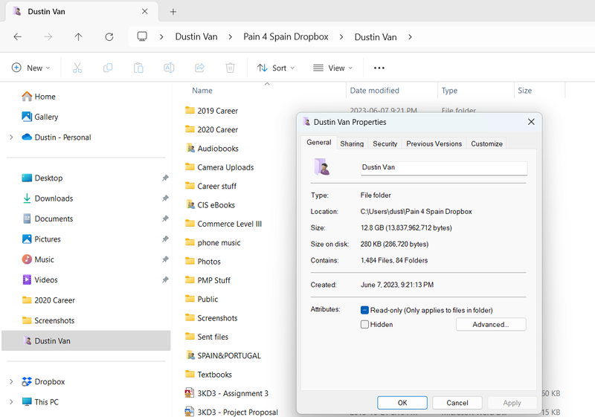Click OK in Properties dialog
This screenshot has height=417, width=595.
coord(402,403)
